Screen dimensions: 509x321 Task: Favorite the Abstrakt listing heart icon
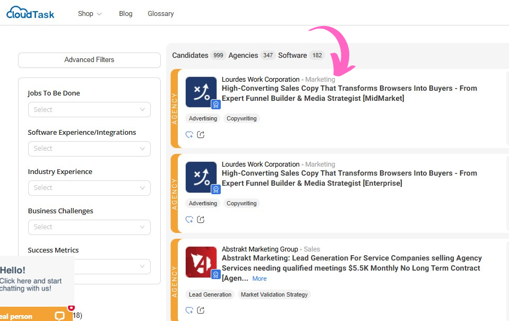click(x=189, y=310)
